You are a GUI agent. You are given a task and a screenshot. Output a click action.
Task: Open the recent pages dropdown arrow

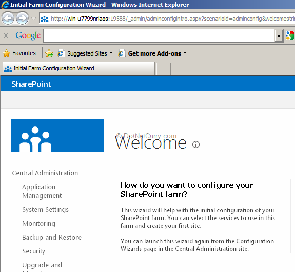tap(34, 19)
